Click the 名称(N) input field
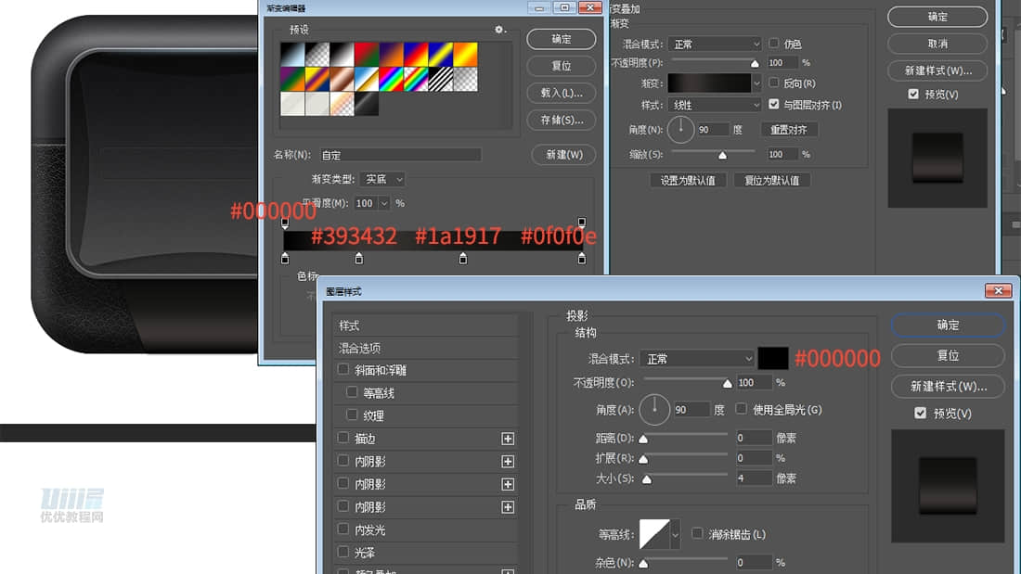Viewport: 1021px width, 574px height. (x=400, y=155)
